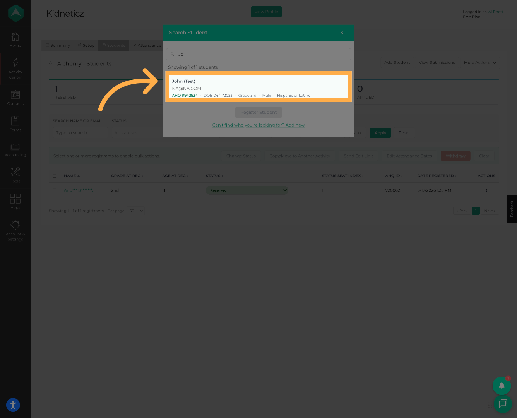Click the Register Student button
Viewport: 517px width, 418px height.
(258, 112)
